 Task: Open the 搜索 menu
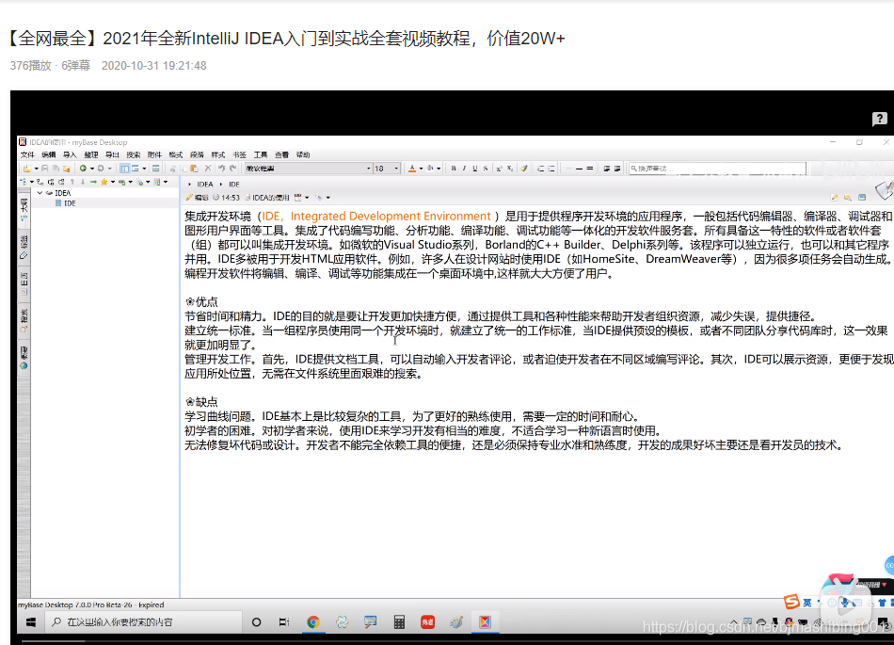pos(134,154)
